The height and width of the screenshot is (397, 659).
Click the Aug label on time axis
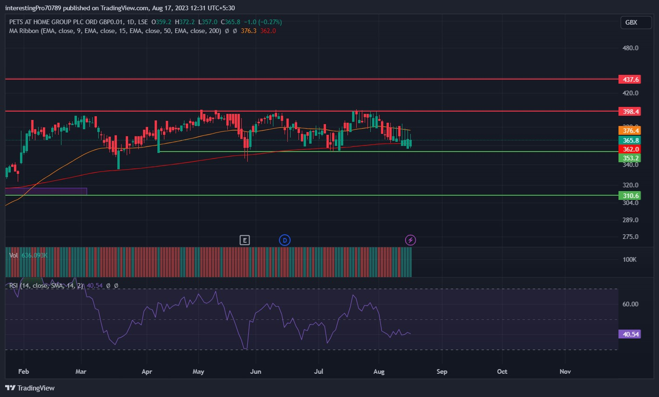coord(379,371)
